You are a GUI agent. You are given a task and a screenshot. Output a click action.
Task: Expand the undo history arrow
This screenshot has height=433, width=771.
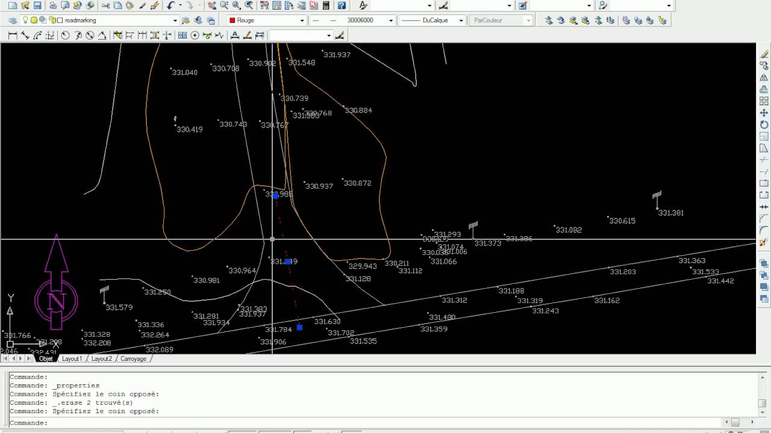(x=180, y=5)
